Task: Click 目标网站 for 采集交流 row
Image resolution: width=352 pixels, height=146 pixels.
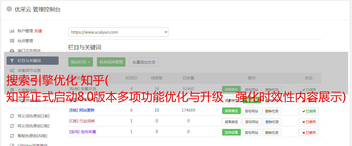Action: tap(252, 89)
